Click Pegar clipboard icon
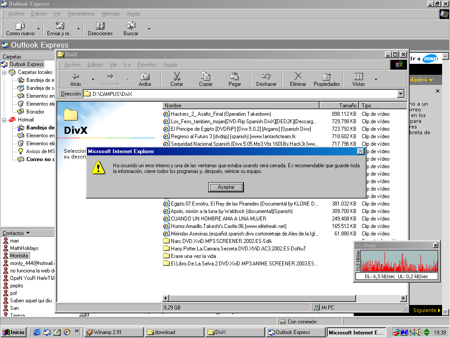The image size is (450, 338). 235,76
